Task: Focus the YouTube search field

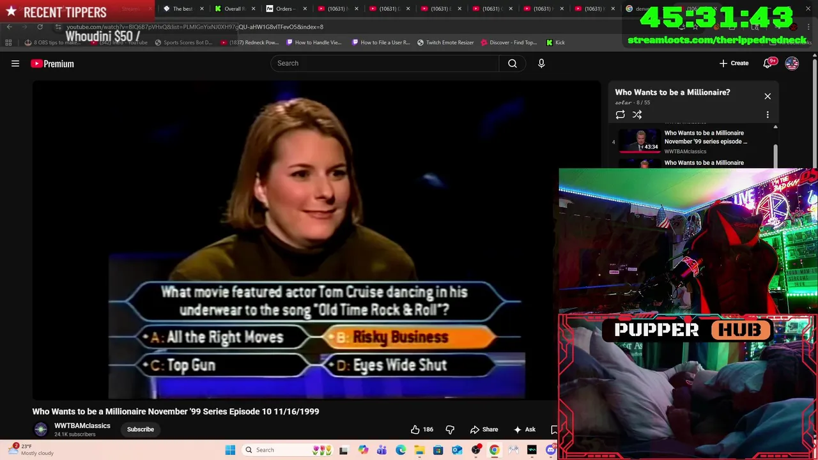Action: 385,63
